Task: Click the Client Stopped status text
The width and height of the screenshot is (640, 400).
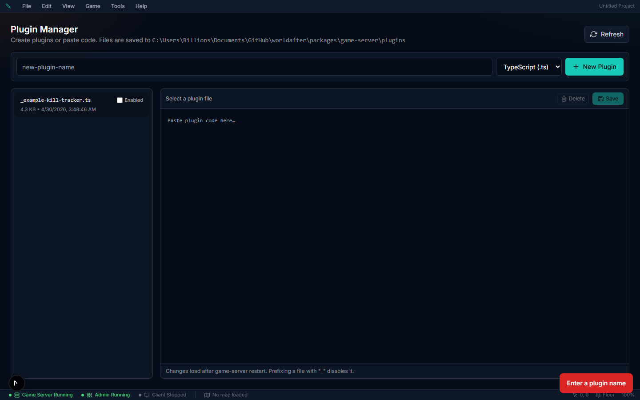Action: [x=169, y=395]
